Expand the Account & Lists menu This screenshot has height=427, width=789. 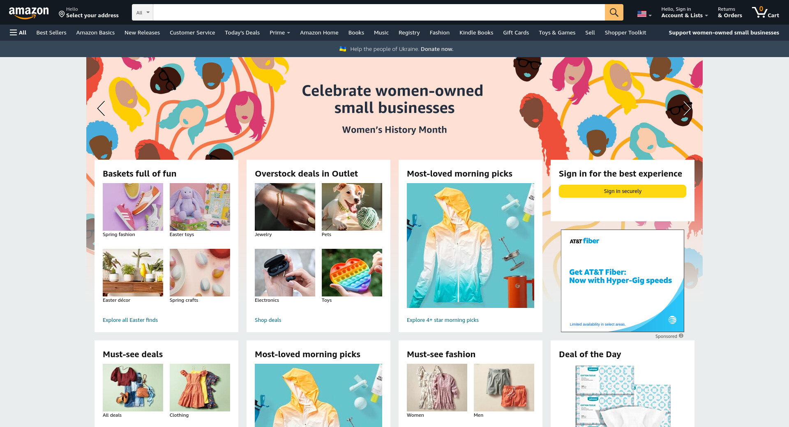coord(685,12)
